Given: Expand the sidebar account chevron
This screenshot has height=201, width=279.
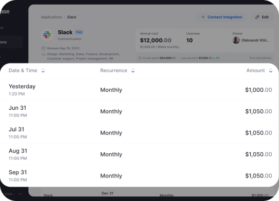Looking at the screenshot, I should point(21,194).
